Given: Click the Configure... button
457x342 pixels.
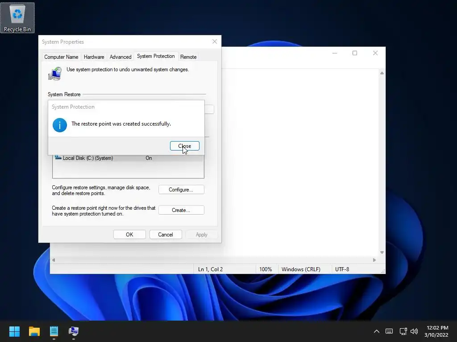Looking at the screenshot, I should coord(181,190).
